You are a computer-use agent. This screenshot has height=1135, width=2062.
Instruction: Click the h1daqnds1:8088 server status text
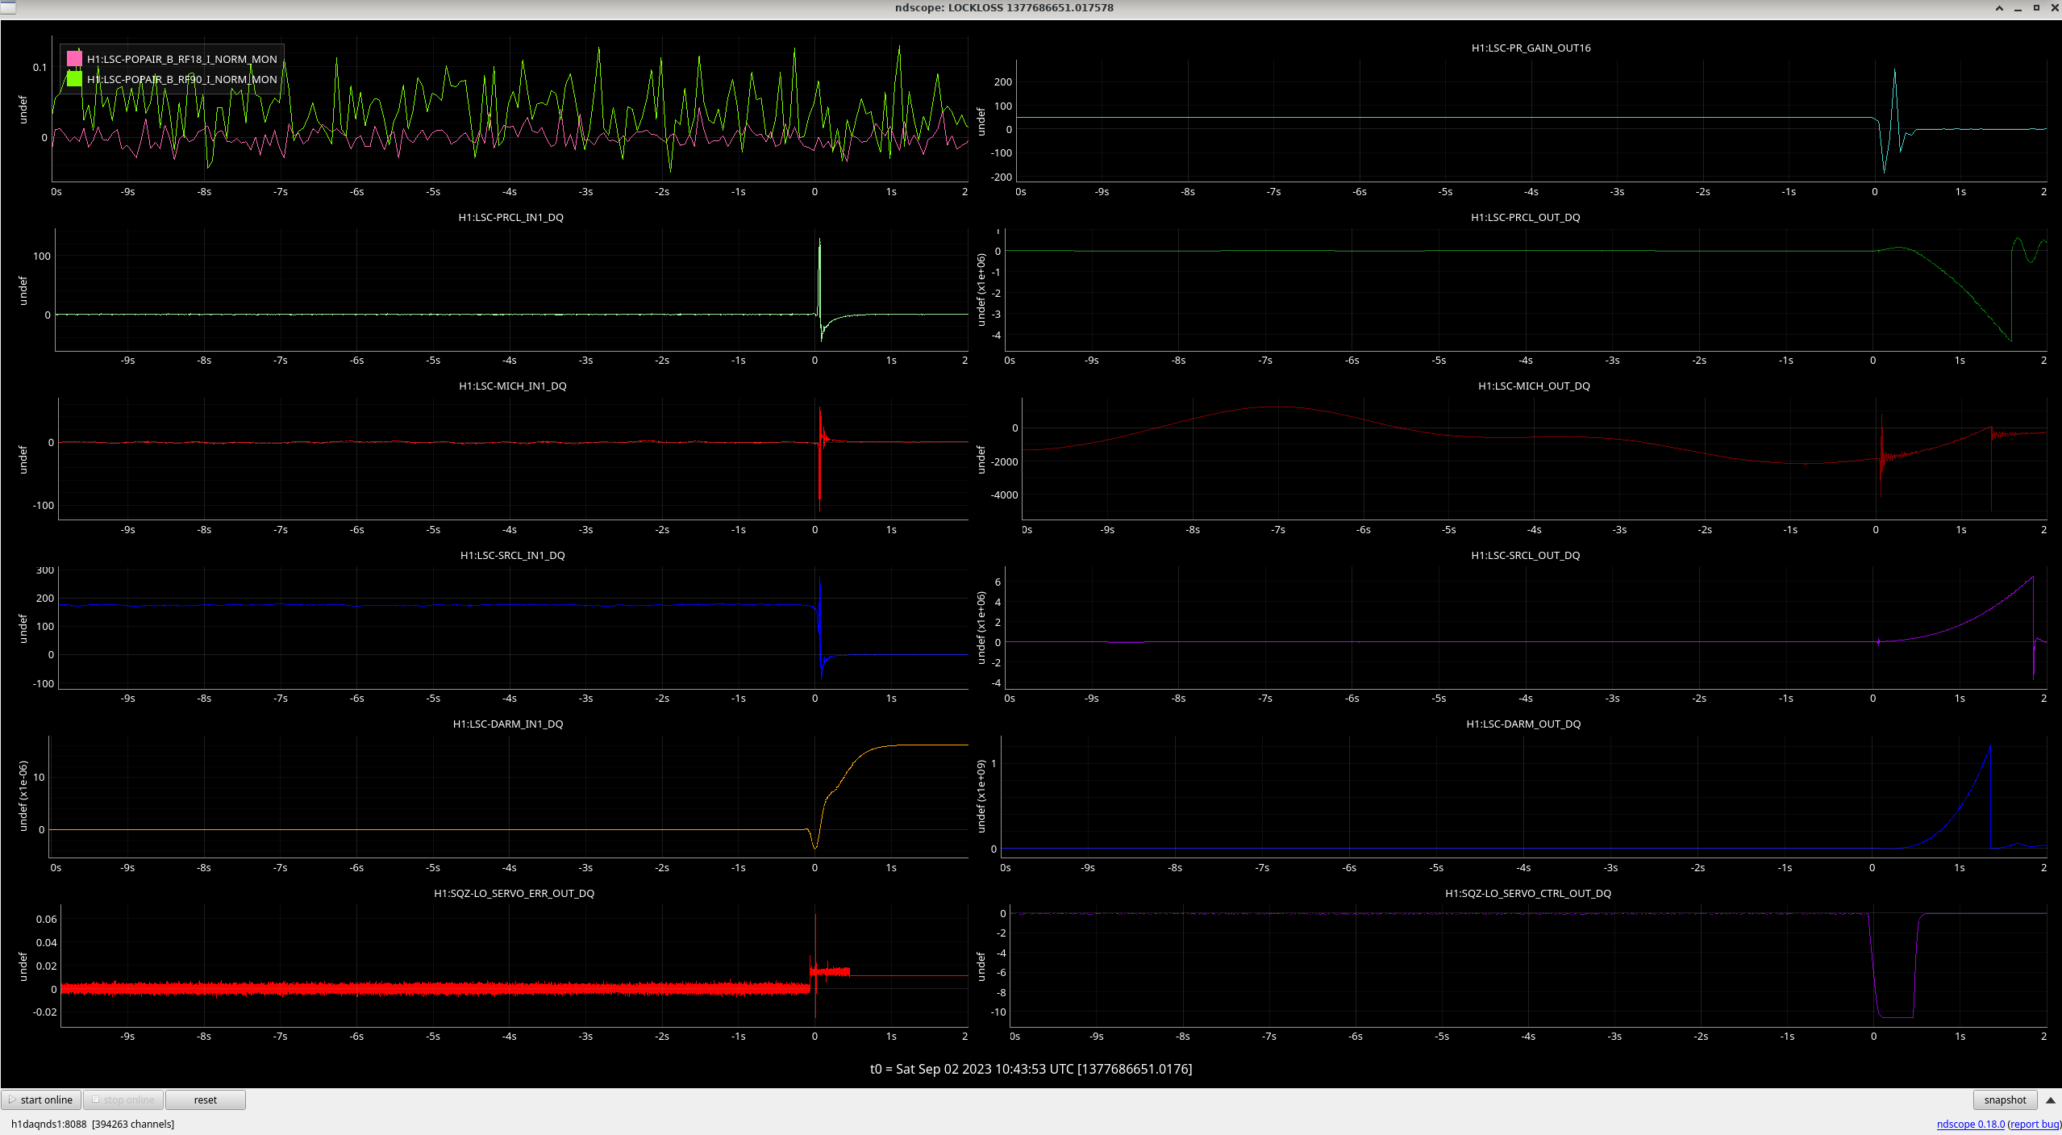pyautogui.click(x=93, y=1124)
